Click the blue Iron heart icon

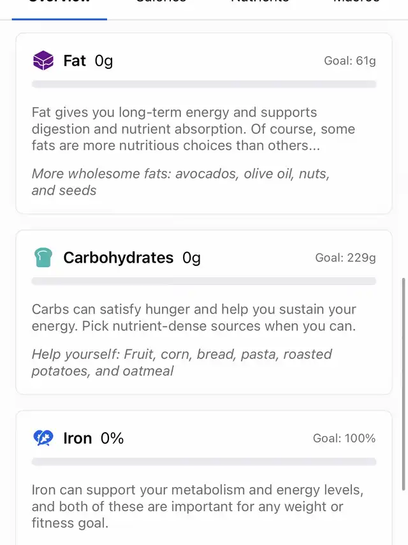point(43,438)
